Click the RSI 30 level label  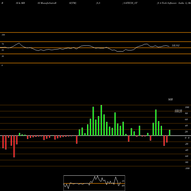pos(3,56)
